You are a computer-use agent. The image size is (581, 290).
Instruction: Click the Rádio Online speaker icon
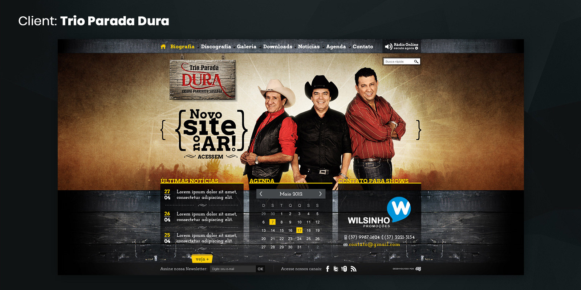(x=388, y=46)
